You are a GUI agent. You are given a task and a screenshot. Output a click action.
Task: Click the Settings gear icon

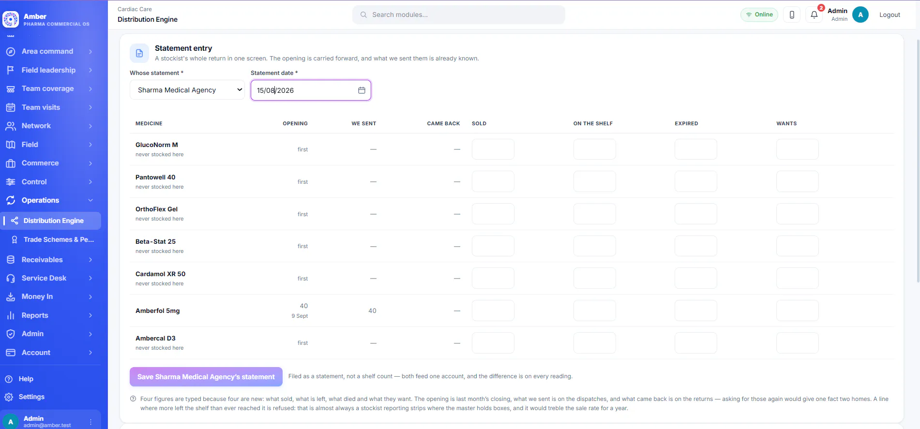pyautogui.click(x=9, y=397)
